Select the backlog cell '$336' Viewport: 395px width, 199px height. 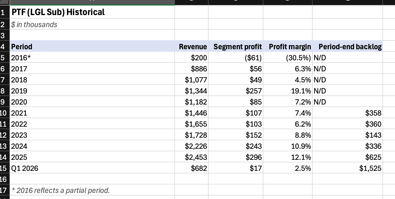tap(348, 146)
